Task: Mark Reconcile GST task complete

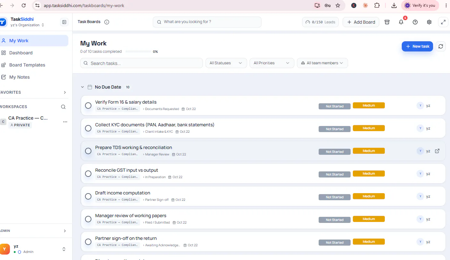Action: click(x=88, y=174)
